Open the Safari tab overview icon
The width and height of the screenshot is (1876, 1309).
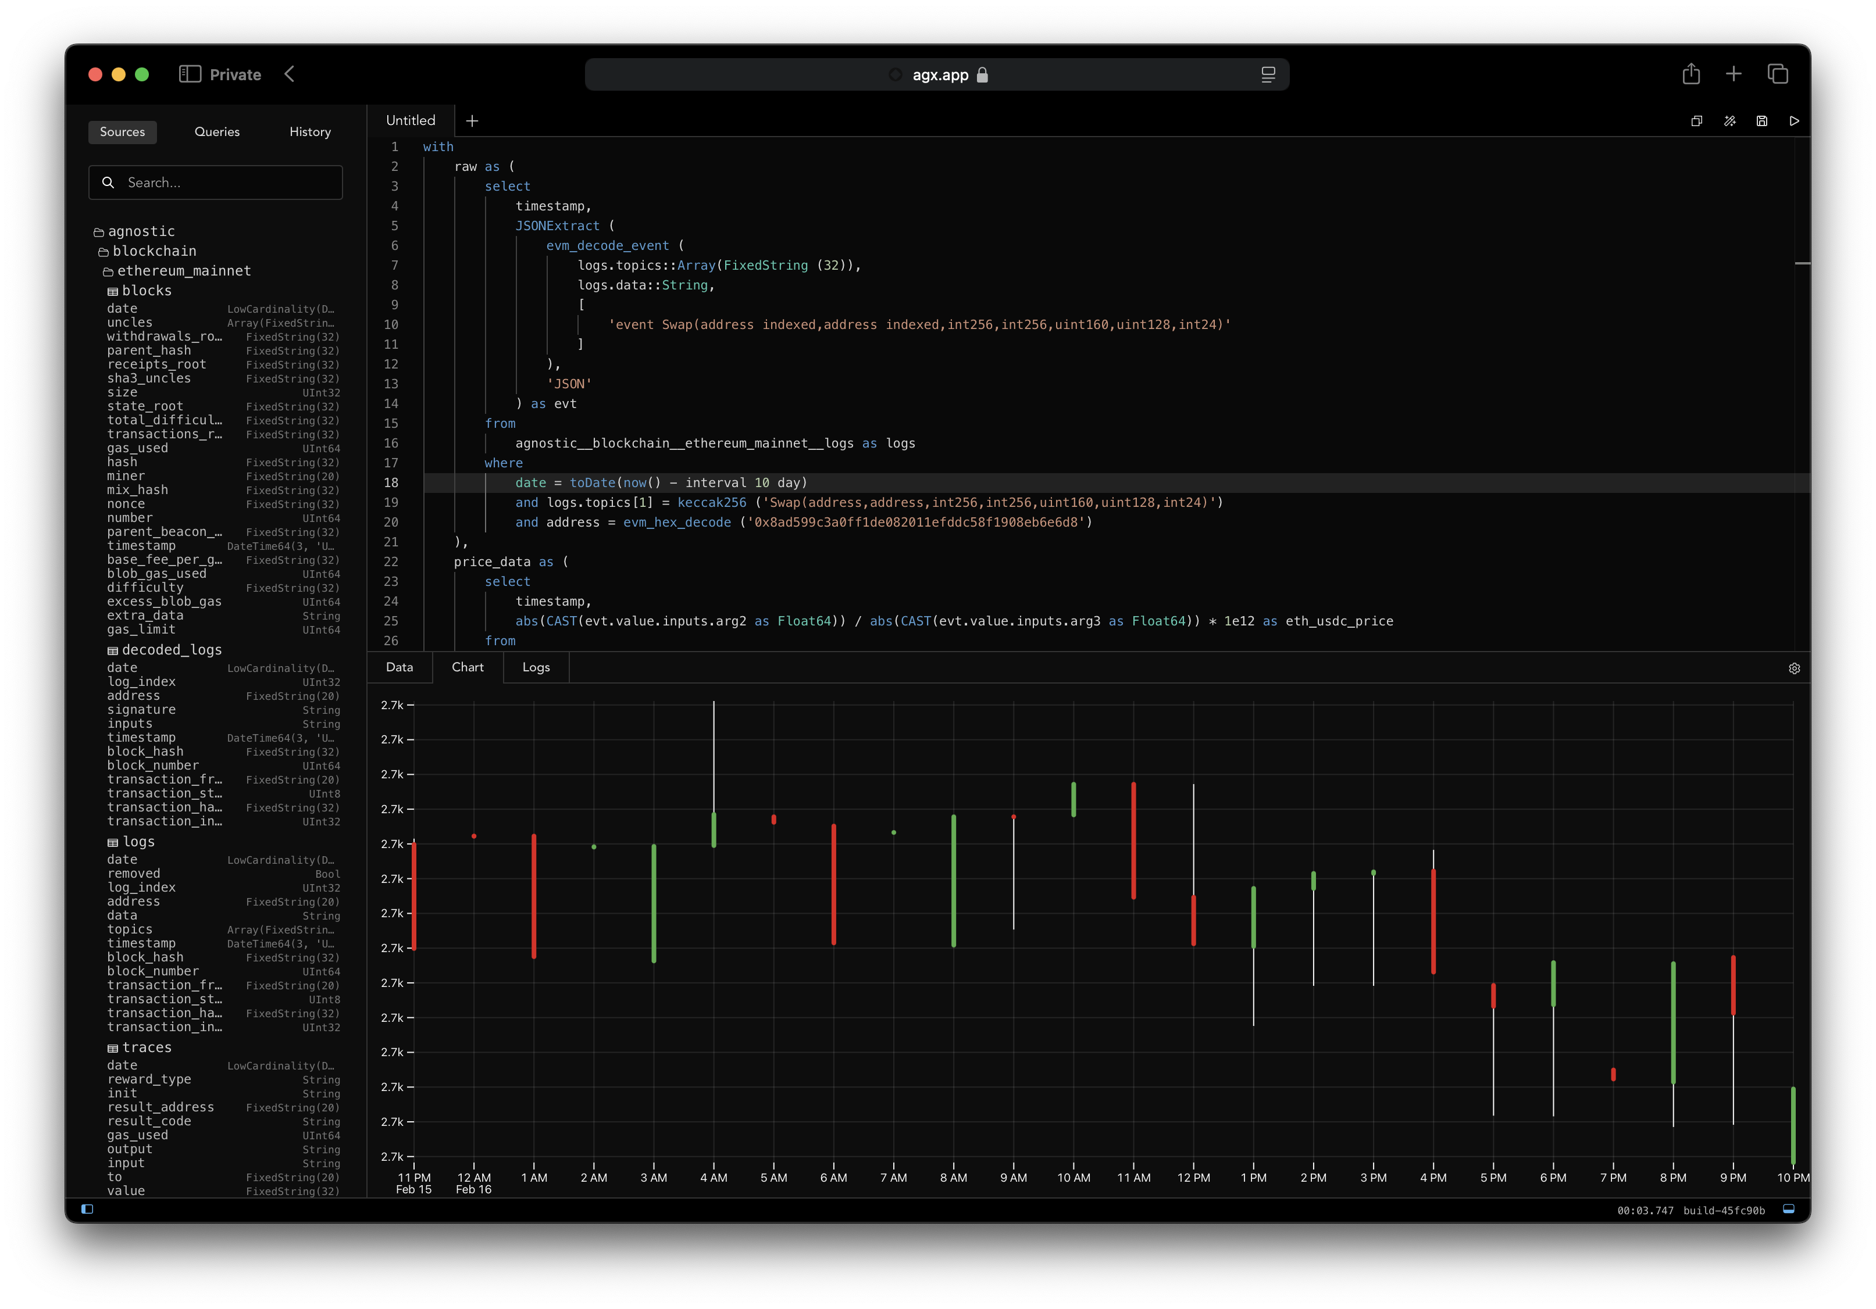pyautogui.click(x=1777, y=74)
